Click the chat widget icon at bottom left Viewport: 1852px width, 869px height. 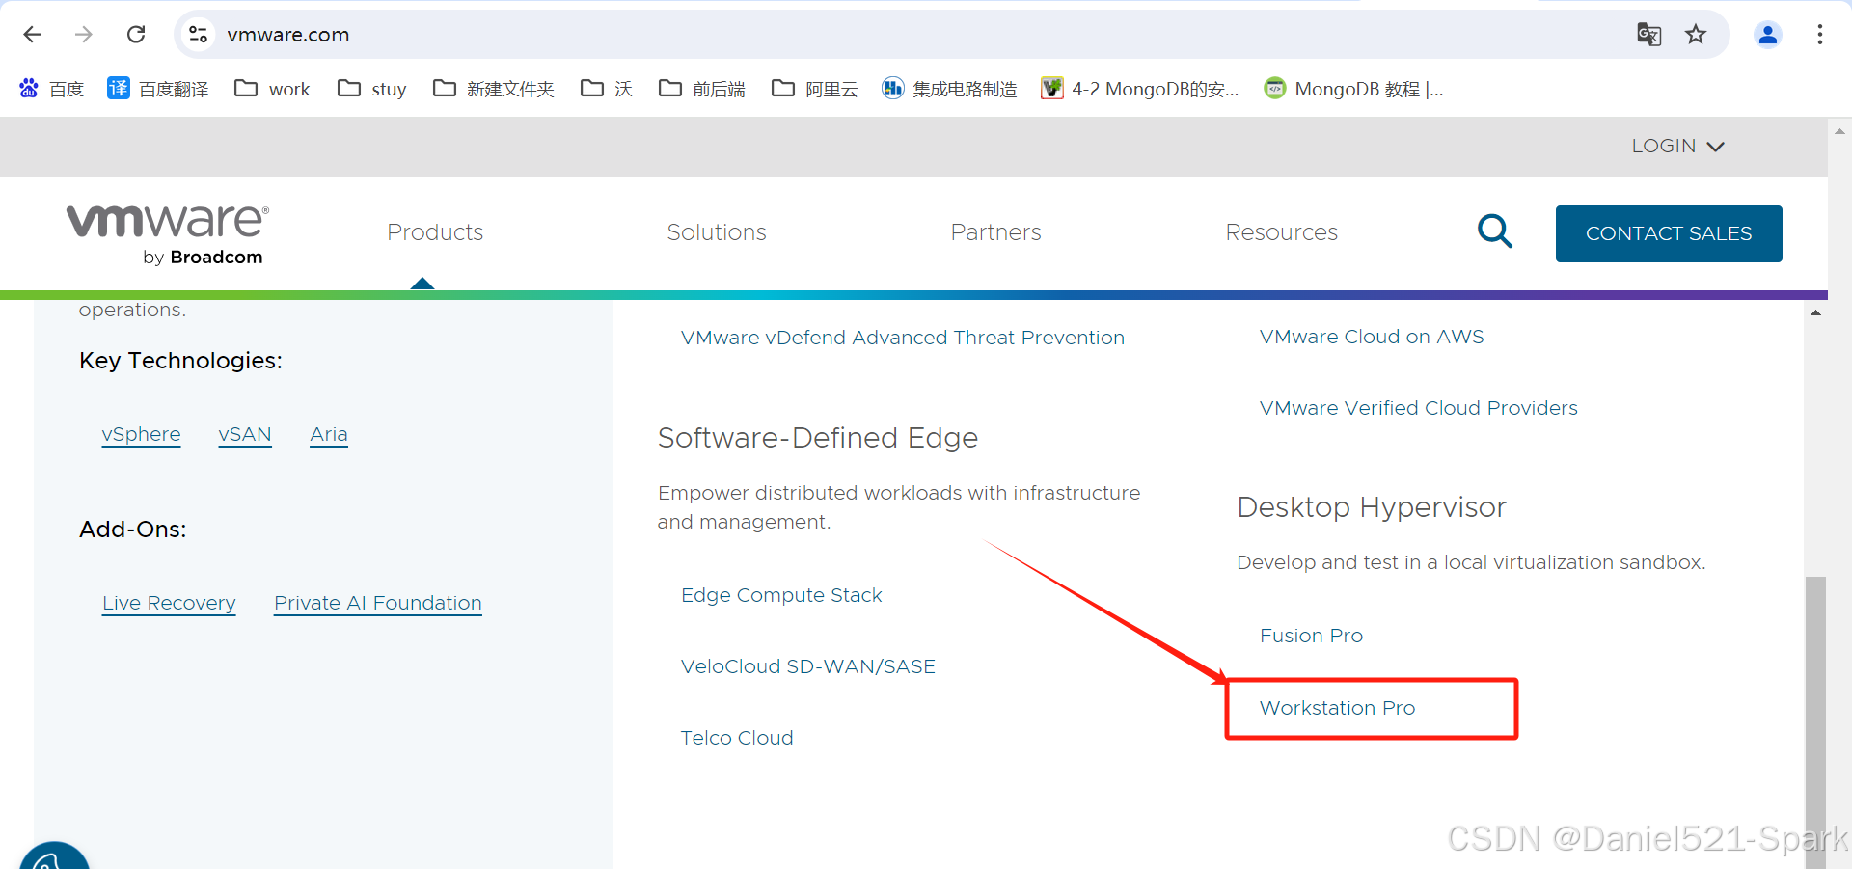pyautogui.click(x=54, y=856)
